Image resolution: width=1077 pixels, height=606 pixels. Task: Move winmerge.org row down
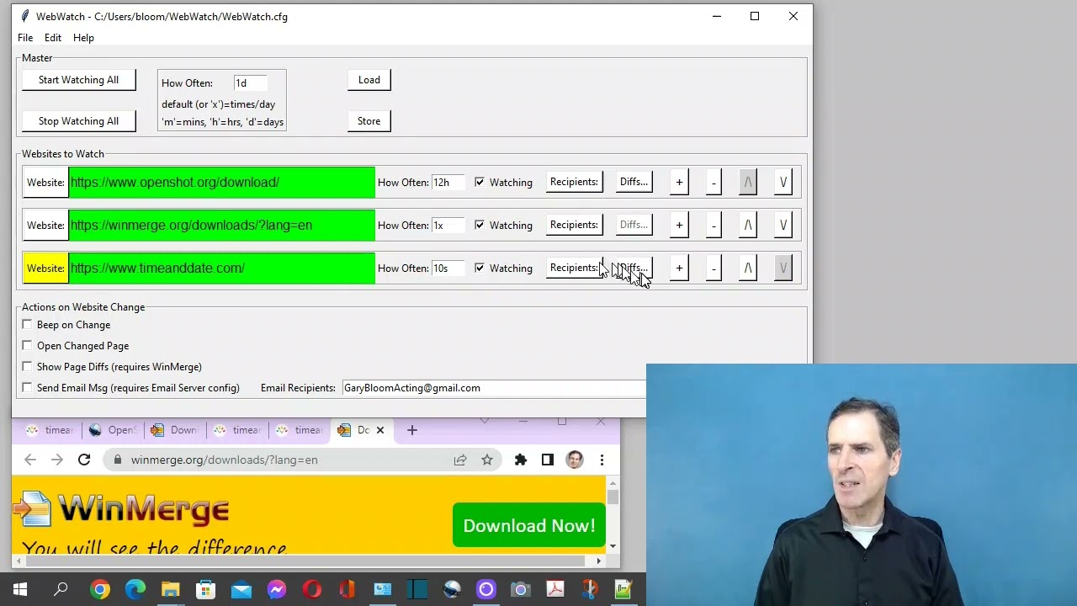(x=783, y=225)
